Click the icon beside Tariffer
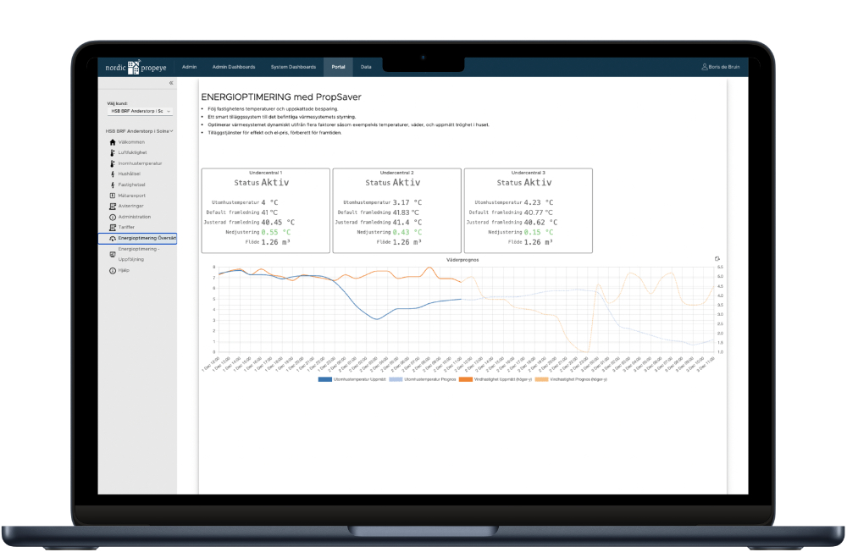847x552 pixels. coord(113,228)
